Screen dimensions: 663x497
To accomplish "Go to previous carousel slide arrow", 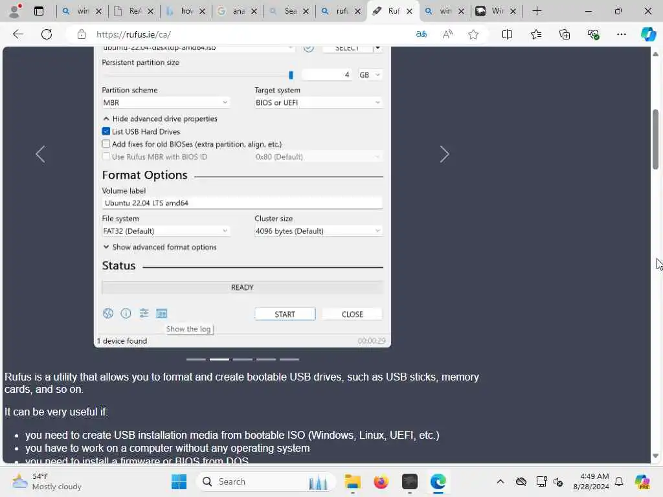I will 40,154.
